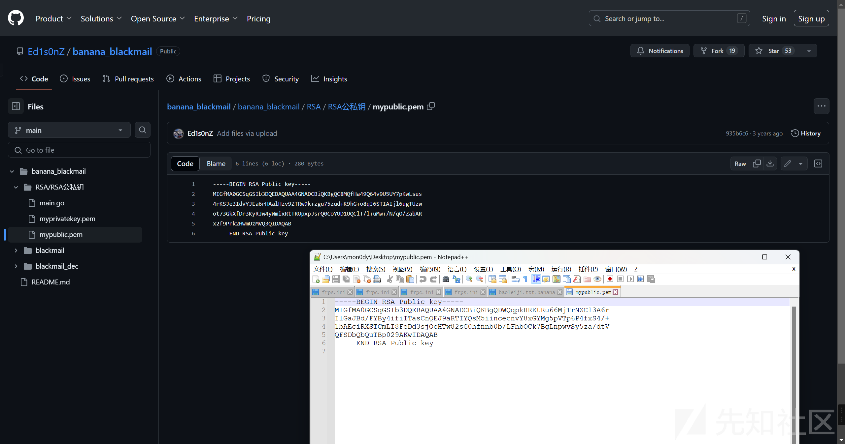This screenshot has width=845, height=444.
Task: Click Notepad++ Save toolbar icon
Action: (x=336, y=279)
